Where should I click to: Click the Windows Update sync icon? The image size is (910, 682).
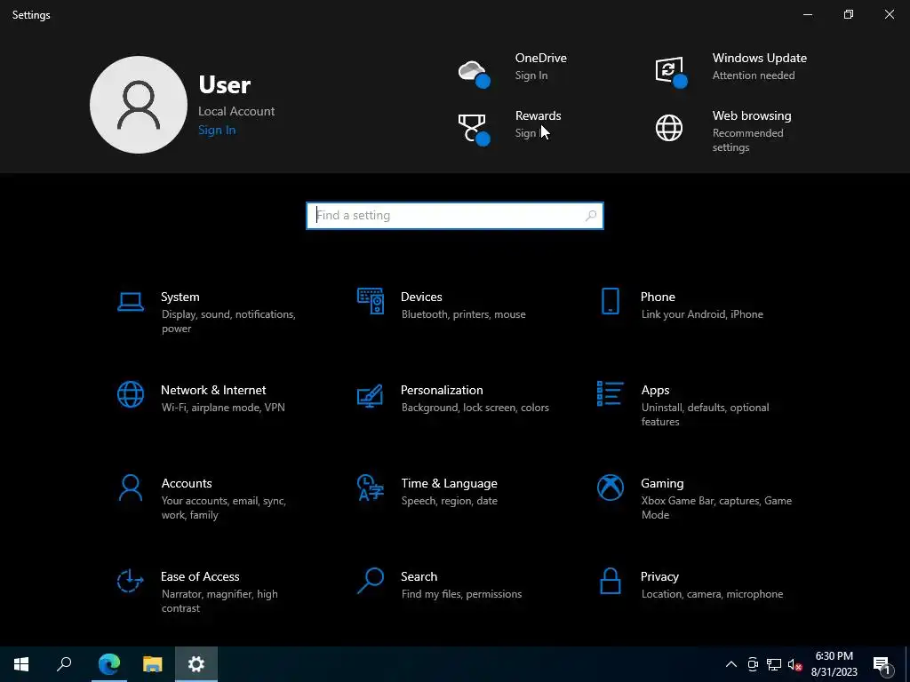tap(671, 72)
